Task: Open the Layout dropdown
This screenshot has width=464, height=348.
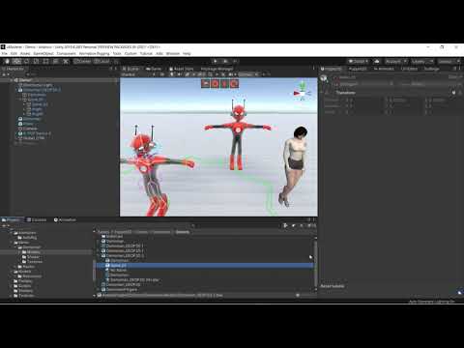Action: click(x=449, y=61)
